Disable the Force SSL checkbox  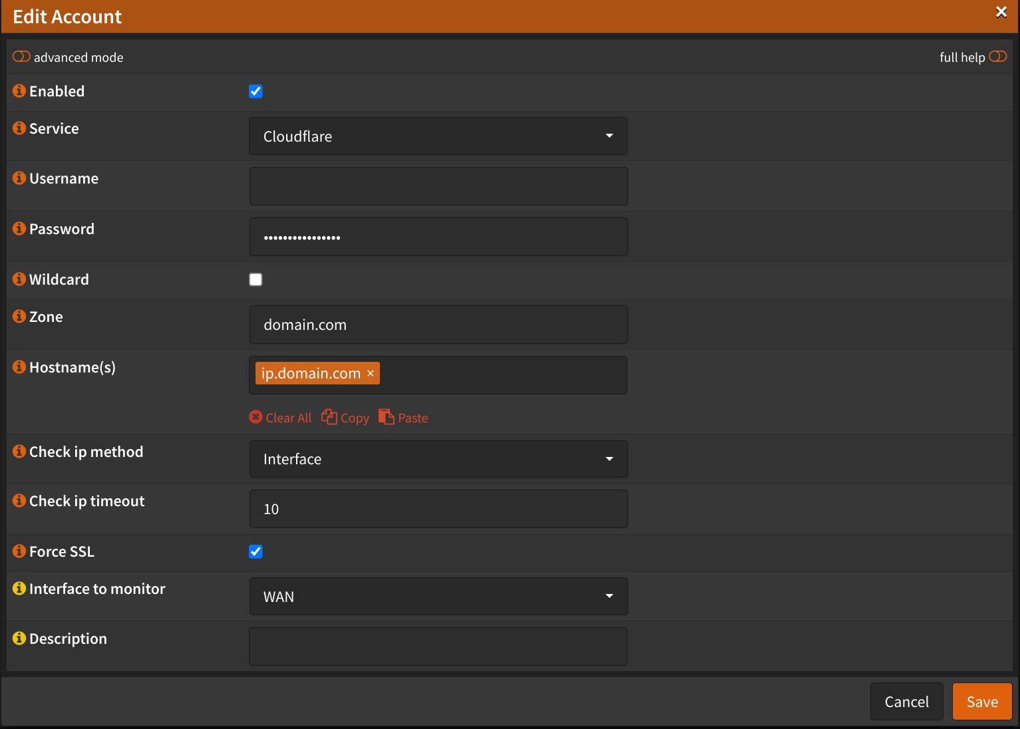tap(255, 552)
